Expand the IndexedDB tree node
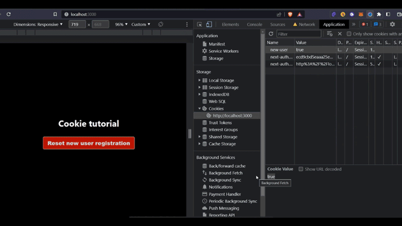 (199, 95)
